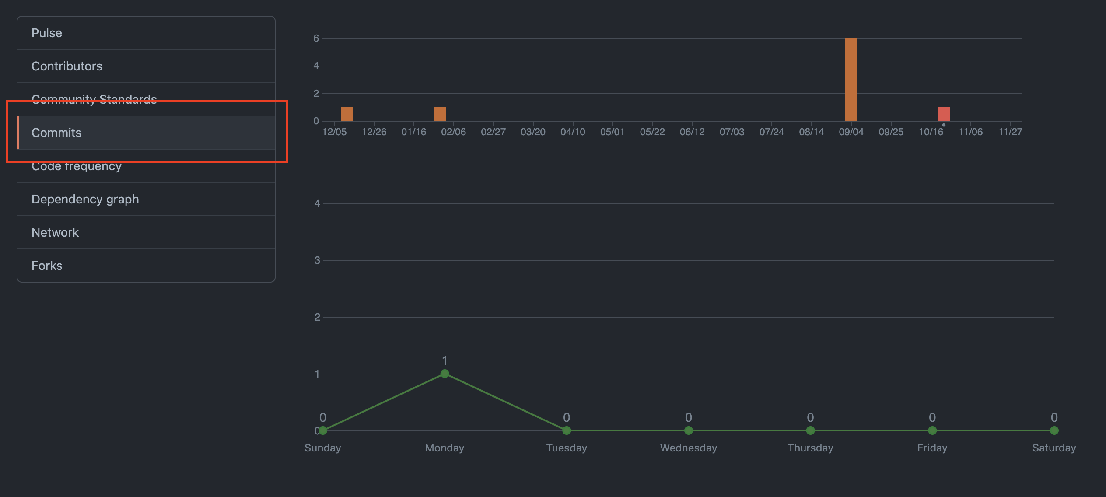The height and width of the screenshot is (497, 1106).
Task: Click the Tuesday data point
Action: 566,430
